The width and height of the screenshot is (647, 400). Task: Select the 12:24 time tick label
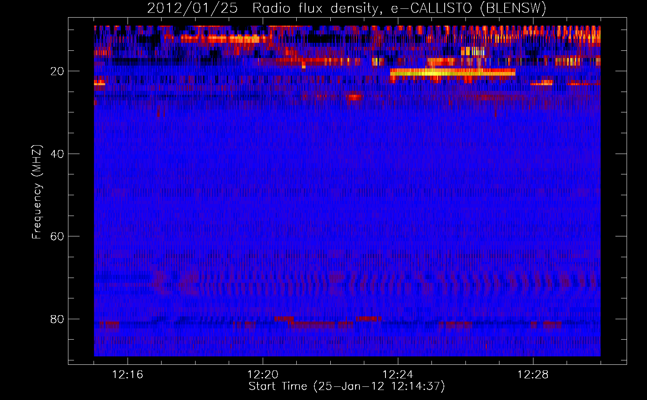pyautogui.click(x=398, y=374)
